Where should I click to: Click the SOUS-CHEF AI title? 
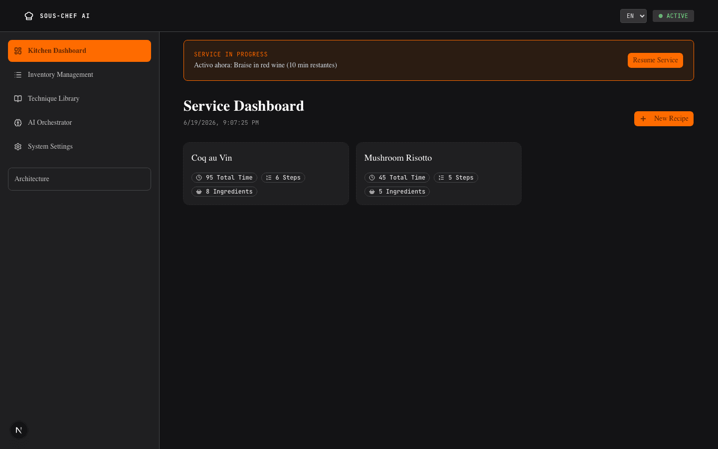pyautogui.click(x=65, y=16)
